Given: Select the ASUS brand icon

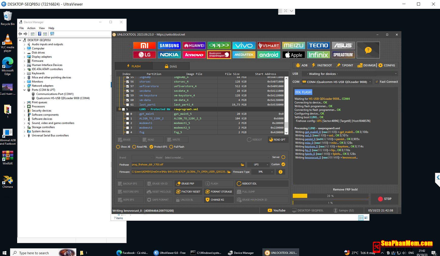Looking at the screenshot, I should (x=343, y=45).
